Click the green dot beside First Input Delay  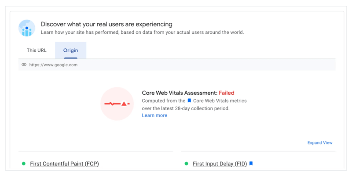coord(186,164)
